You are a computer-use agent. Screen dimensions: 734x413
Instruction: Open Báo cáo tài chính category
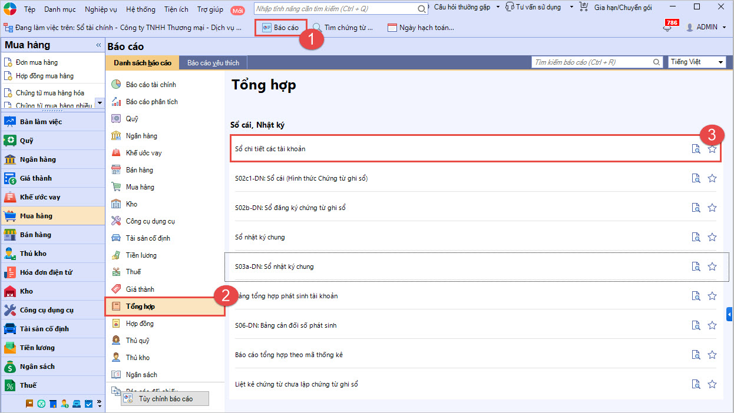tap(150, 85)
